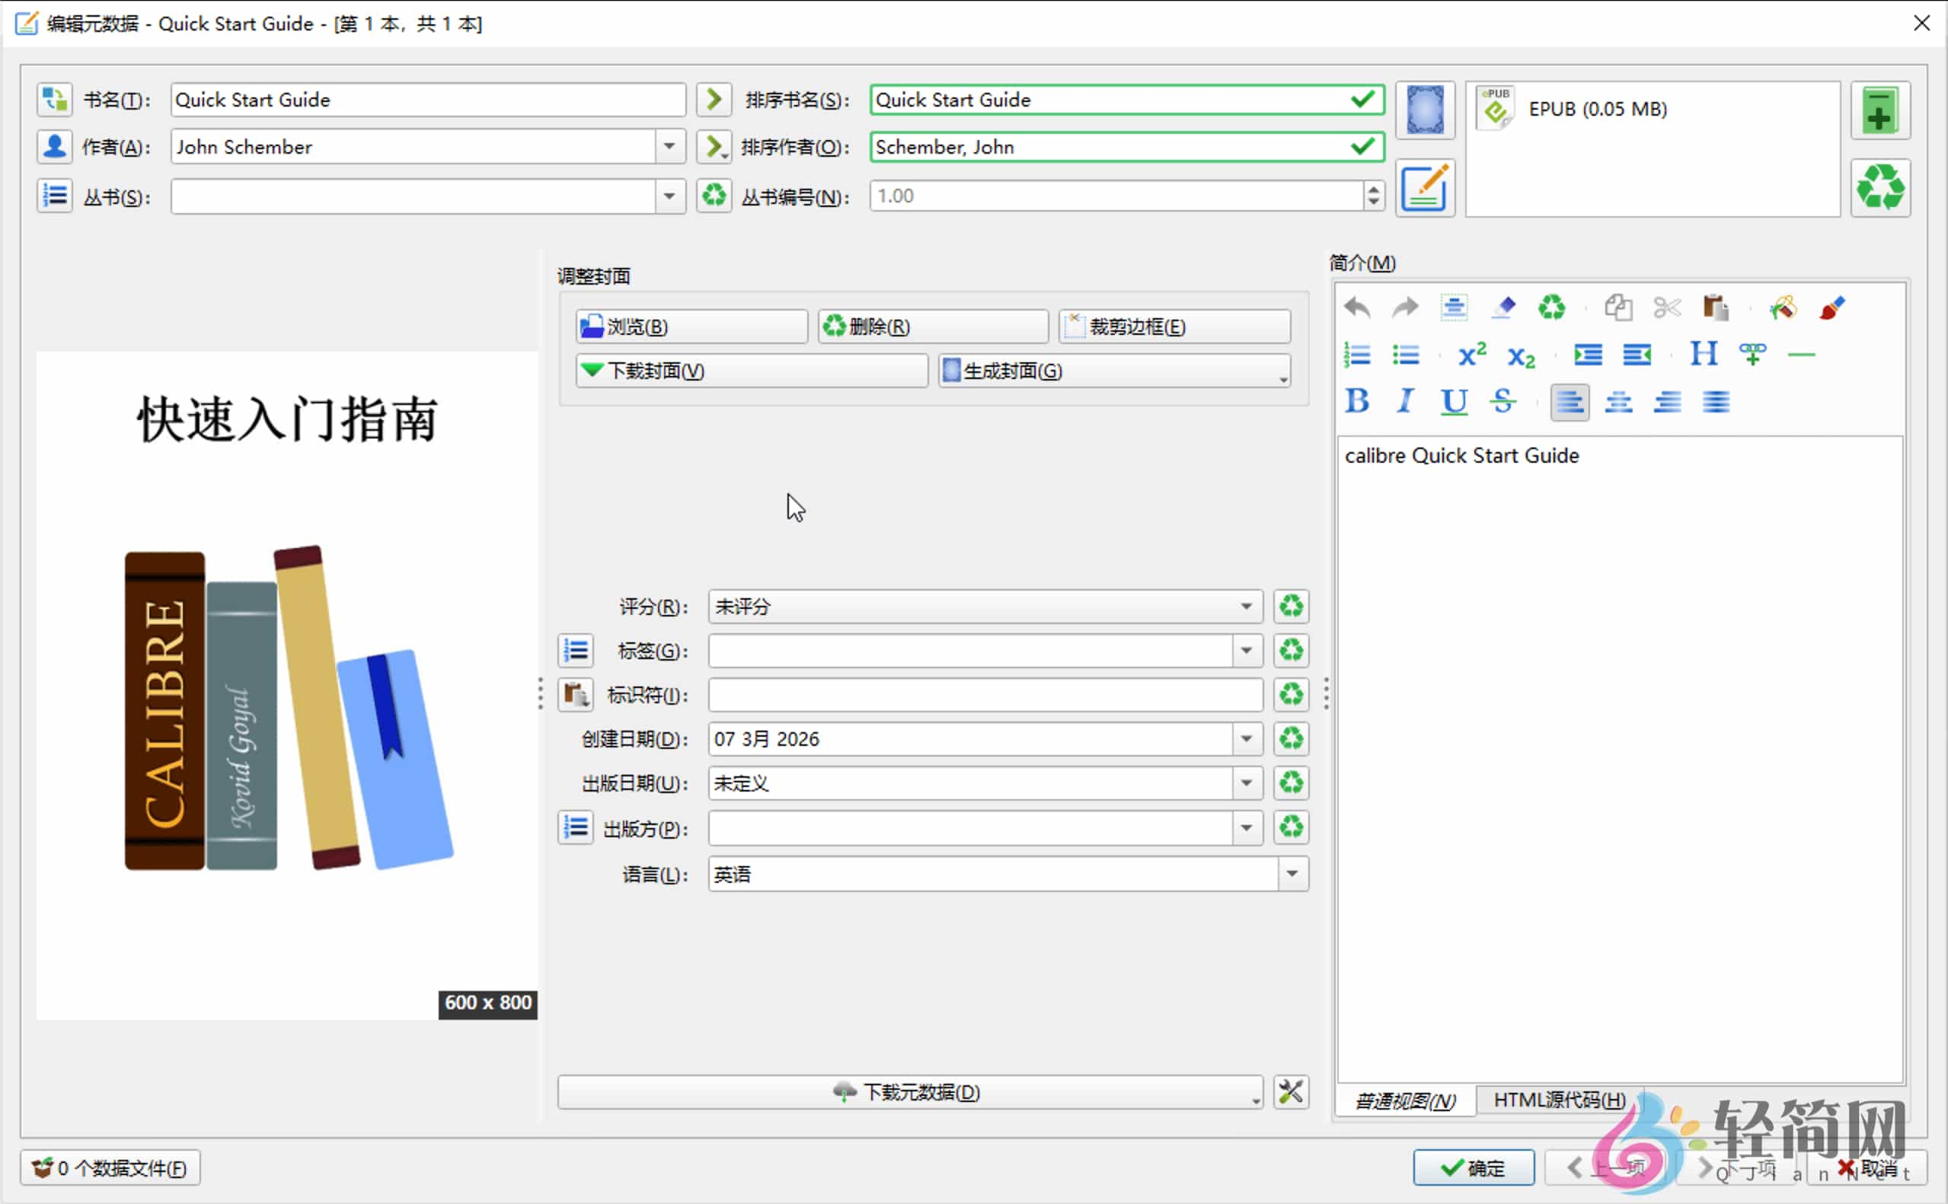
Task: Open the 评分 rating dropdown
Action: 1245,606
